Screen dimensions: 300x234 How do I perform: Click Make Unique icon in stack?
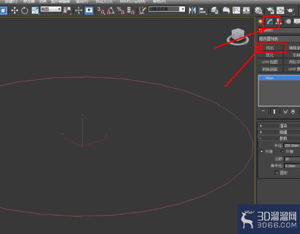pos(285,111)
